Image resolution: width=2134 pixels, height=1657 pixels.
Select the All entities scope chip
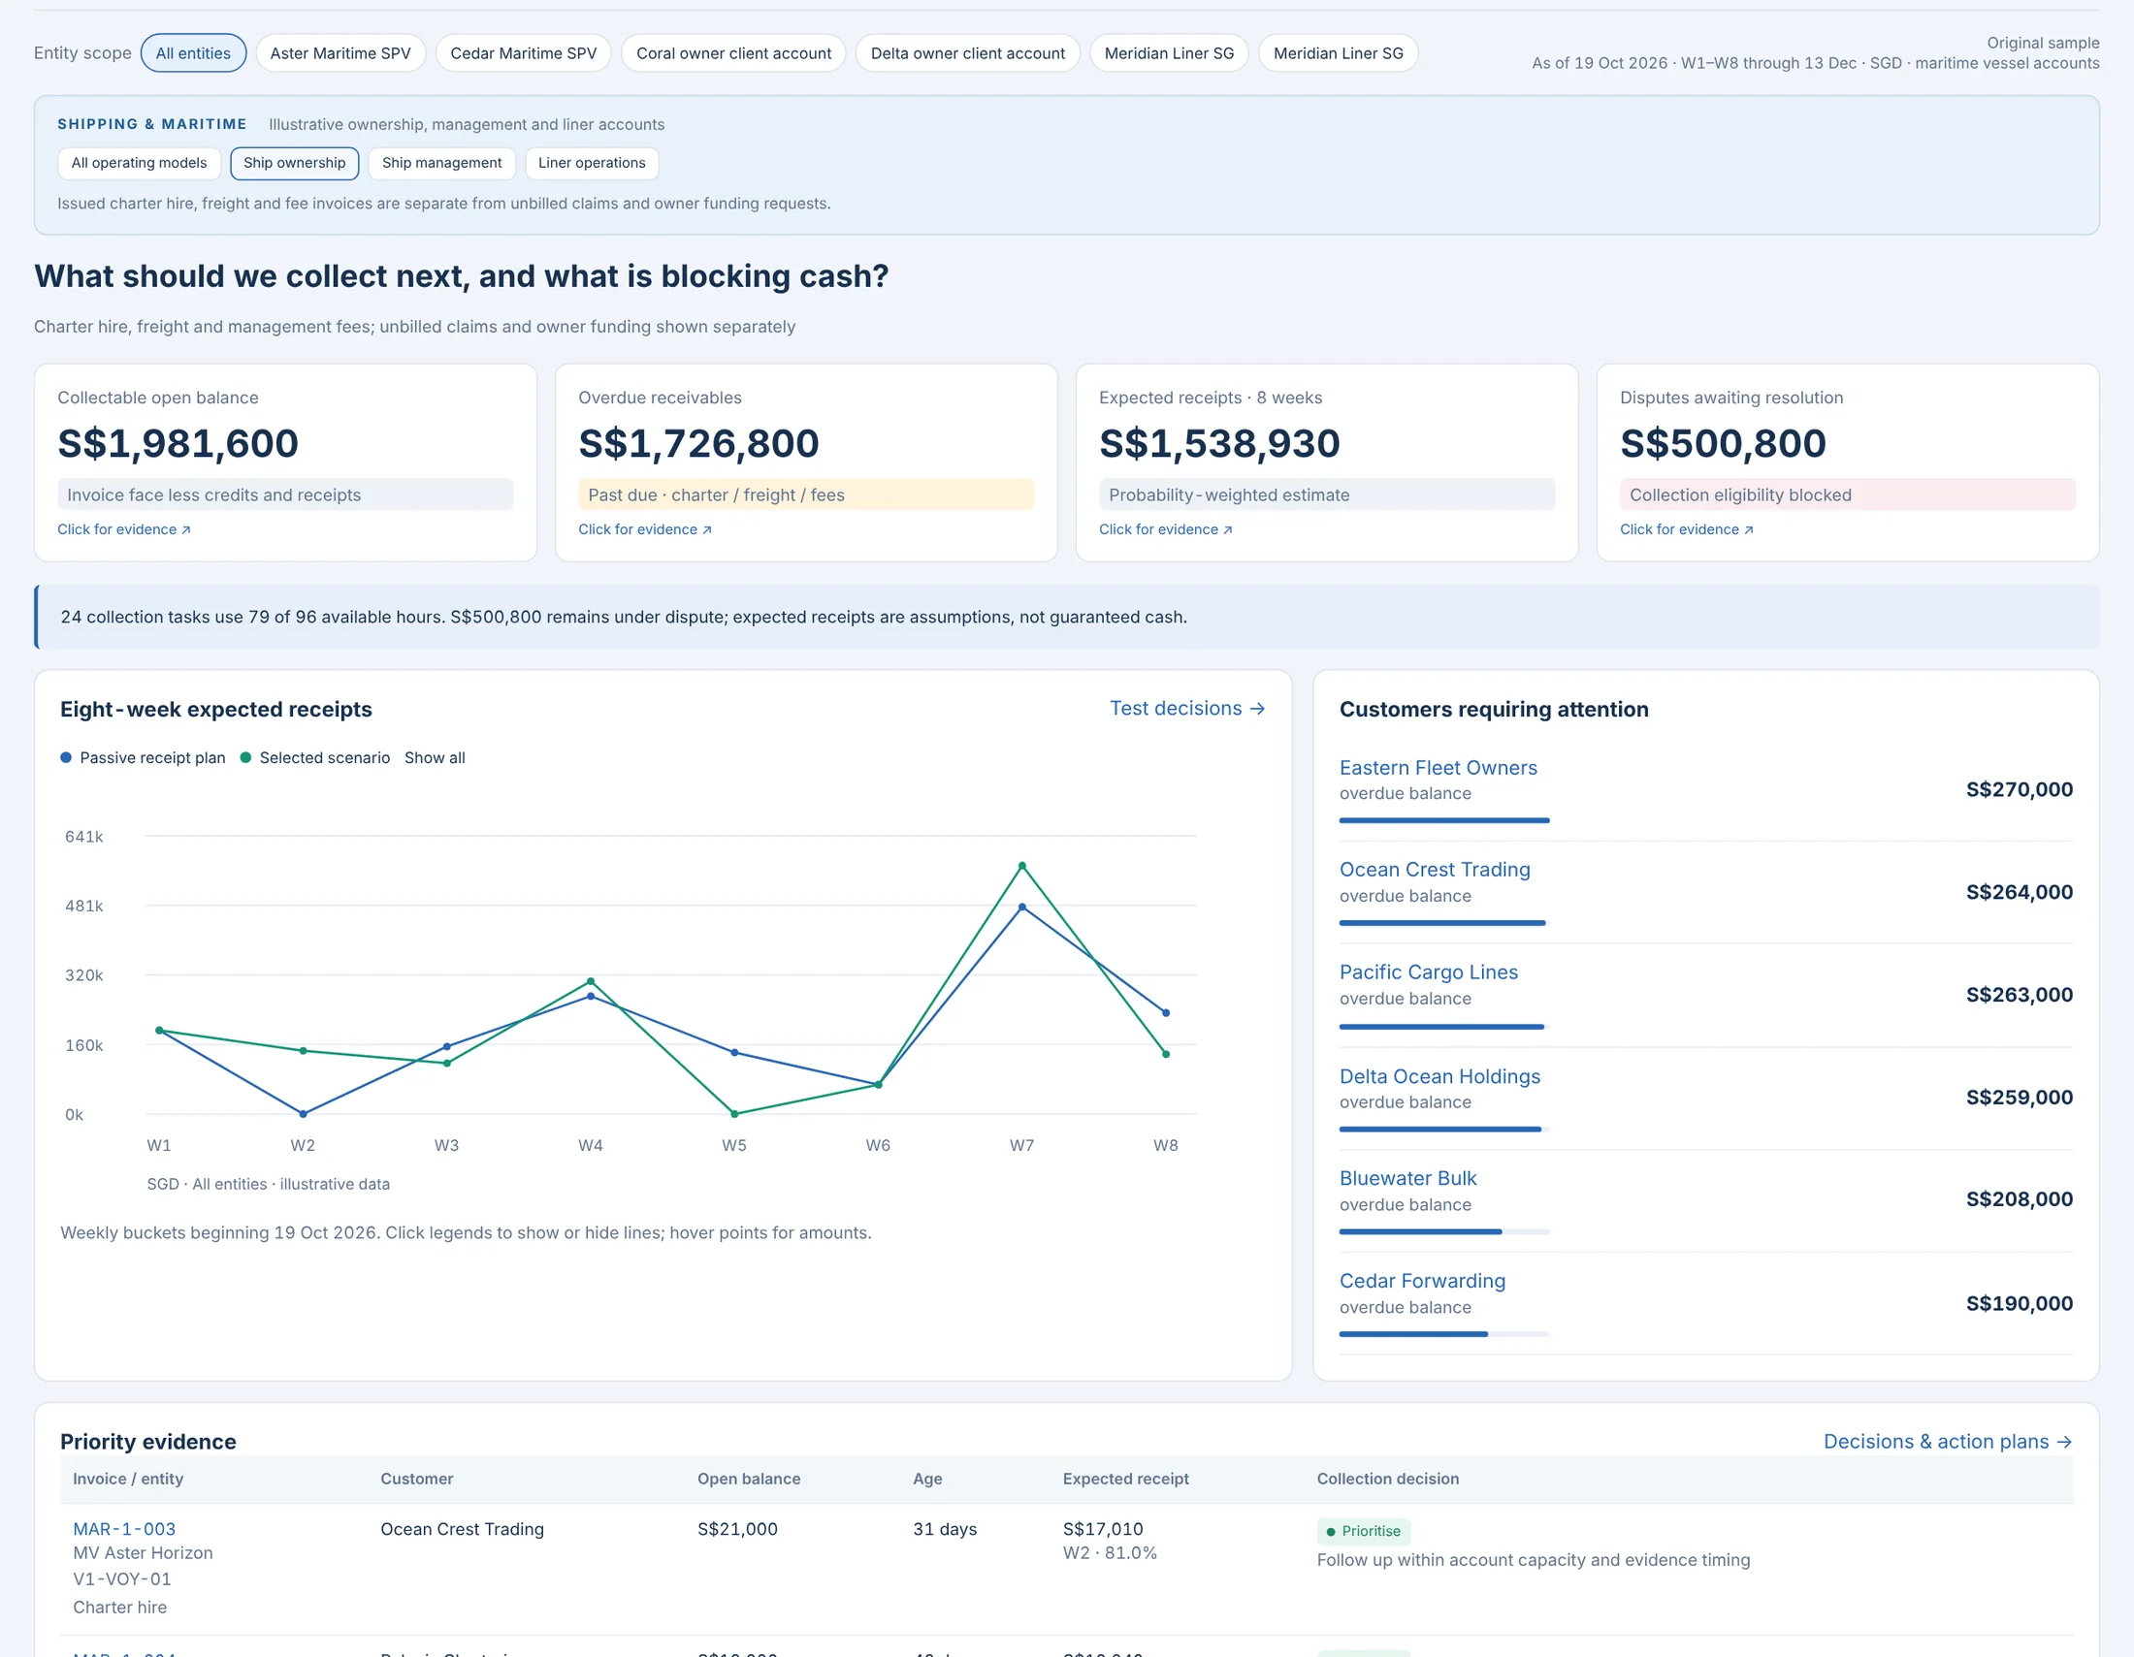[192, 52]
